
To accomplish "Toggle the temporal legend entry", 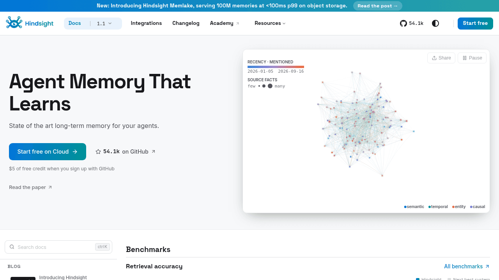I will tap(438, 207).
